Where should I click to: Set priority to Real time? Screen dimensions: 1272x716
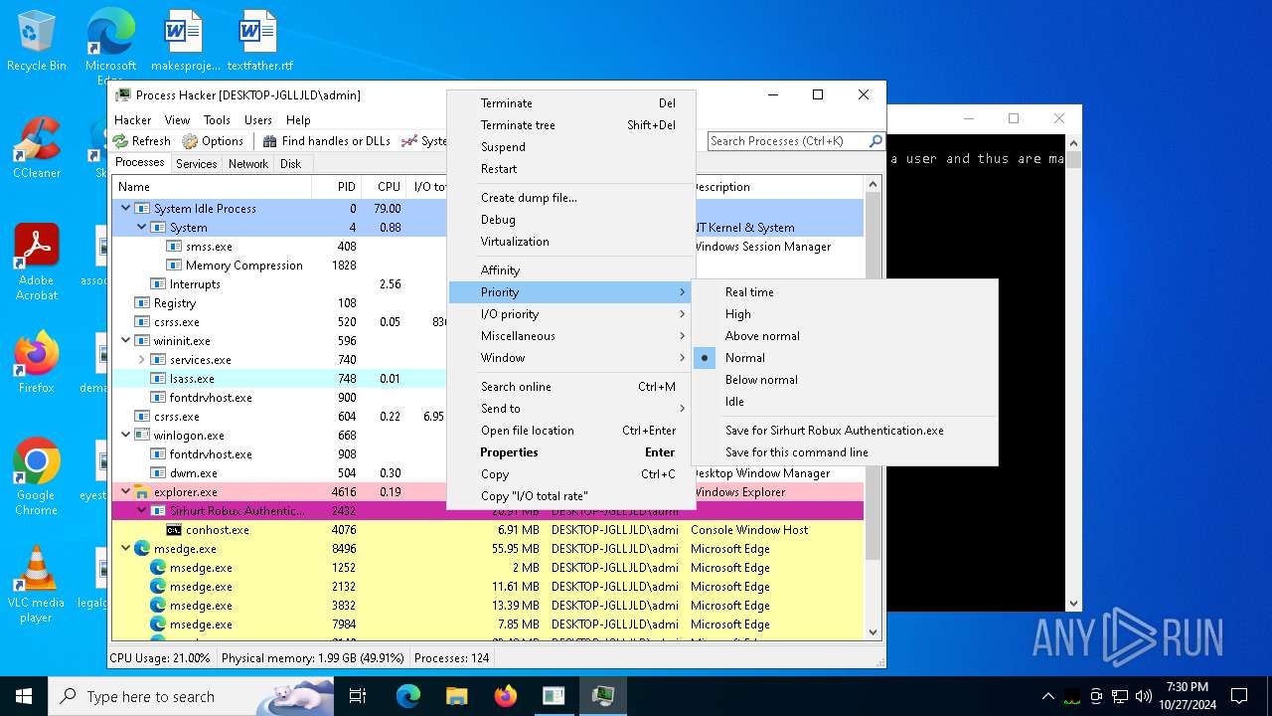[x=845, y=292]
